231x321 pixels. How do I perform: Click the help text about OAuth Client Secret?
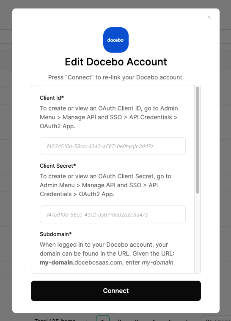(105, 185)
